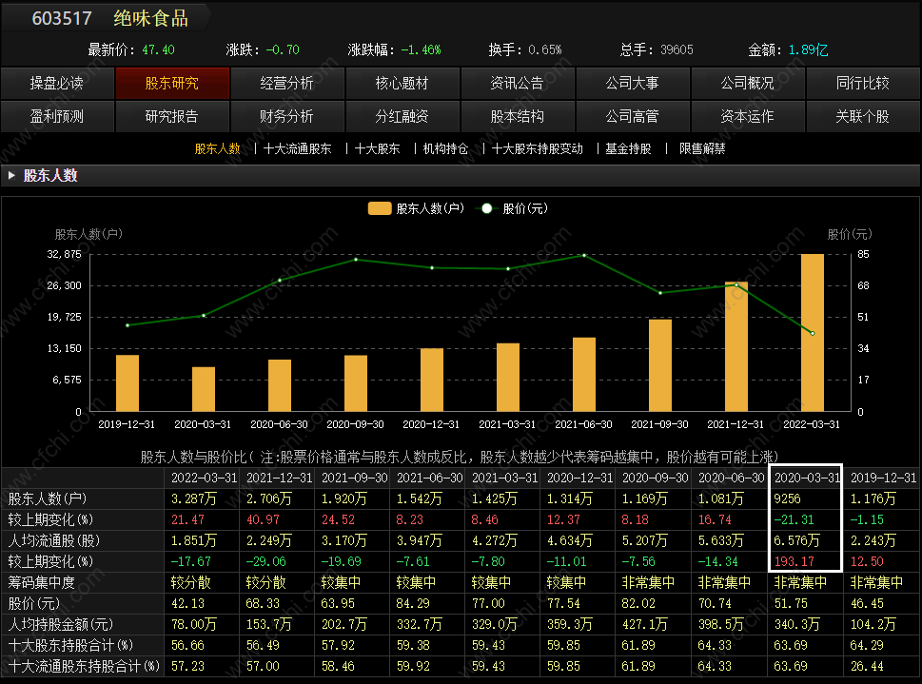Click 涨跌 value -0.70
922x684 pixels.
(283, 50)
